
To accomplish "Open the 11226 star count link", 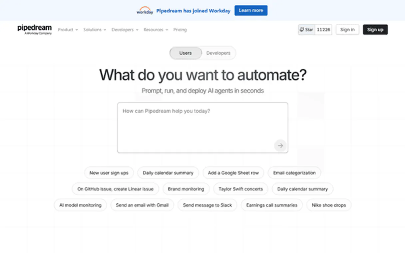I will 323,30.
